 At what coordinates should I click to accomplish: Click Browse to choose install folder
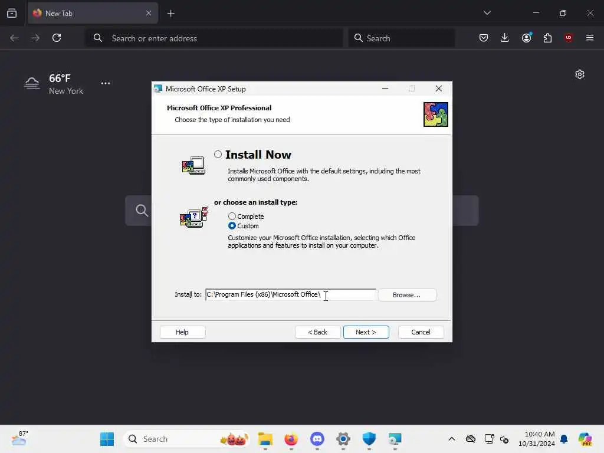coord(407,295)
